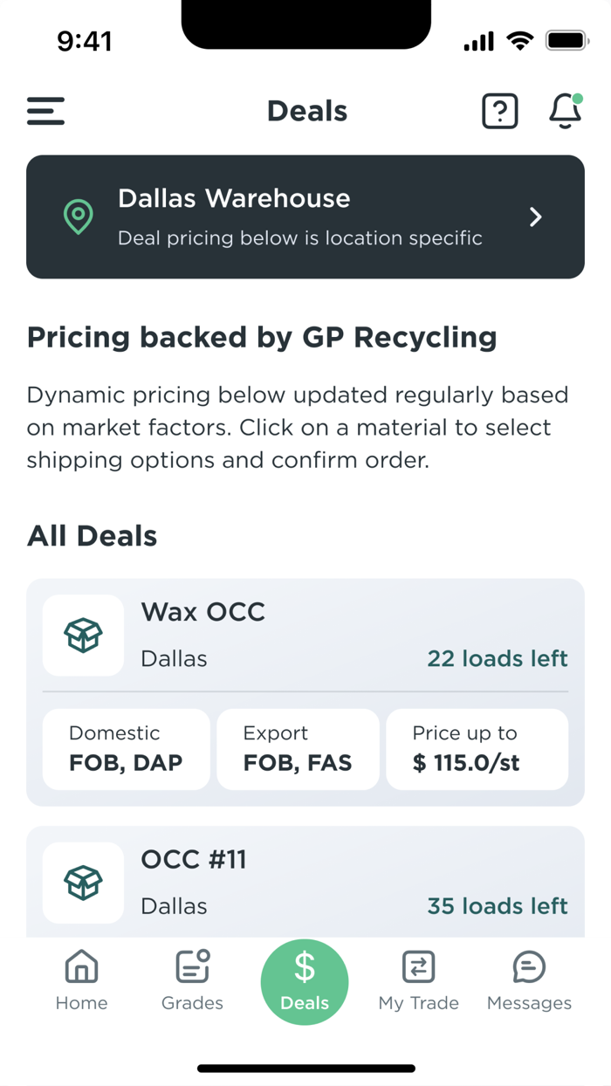This screenshot has width=611, height=1086.
Task: Tap 35 loads left label
Action: [x=497, y=906]
